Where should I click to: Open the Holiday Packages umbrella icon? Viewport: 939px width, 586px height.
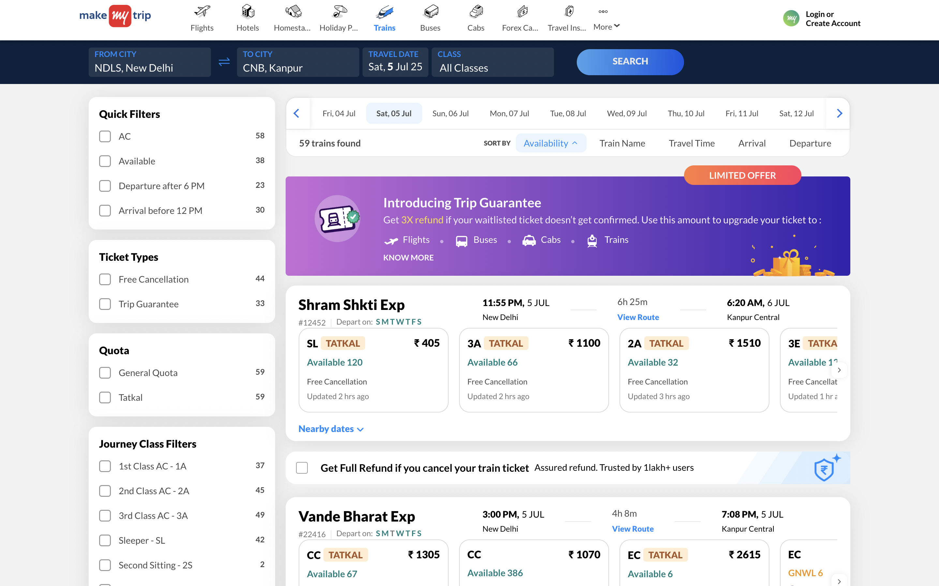339,12
